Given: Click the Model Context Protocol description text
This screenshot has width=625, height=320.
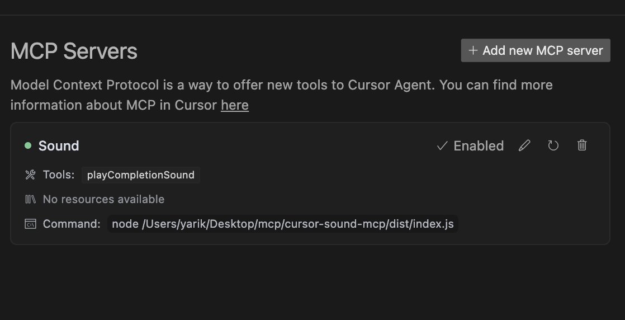Looking at the screenshot, I should 281,95.
